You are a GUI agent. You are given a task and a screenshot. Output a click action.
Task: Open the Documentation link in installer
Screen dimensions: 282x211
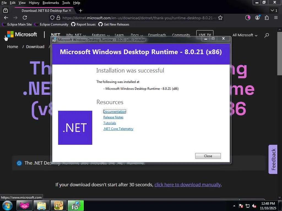click(115, 112)
